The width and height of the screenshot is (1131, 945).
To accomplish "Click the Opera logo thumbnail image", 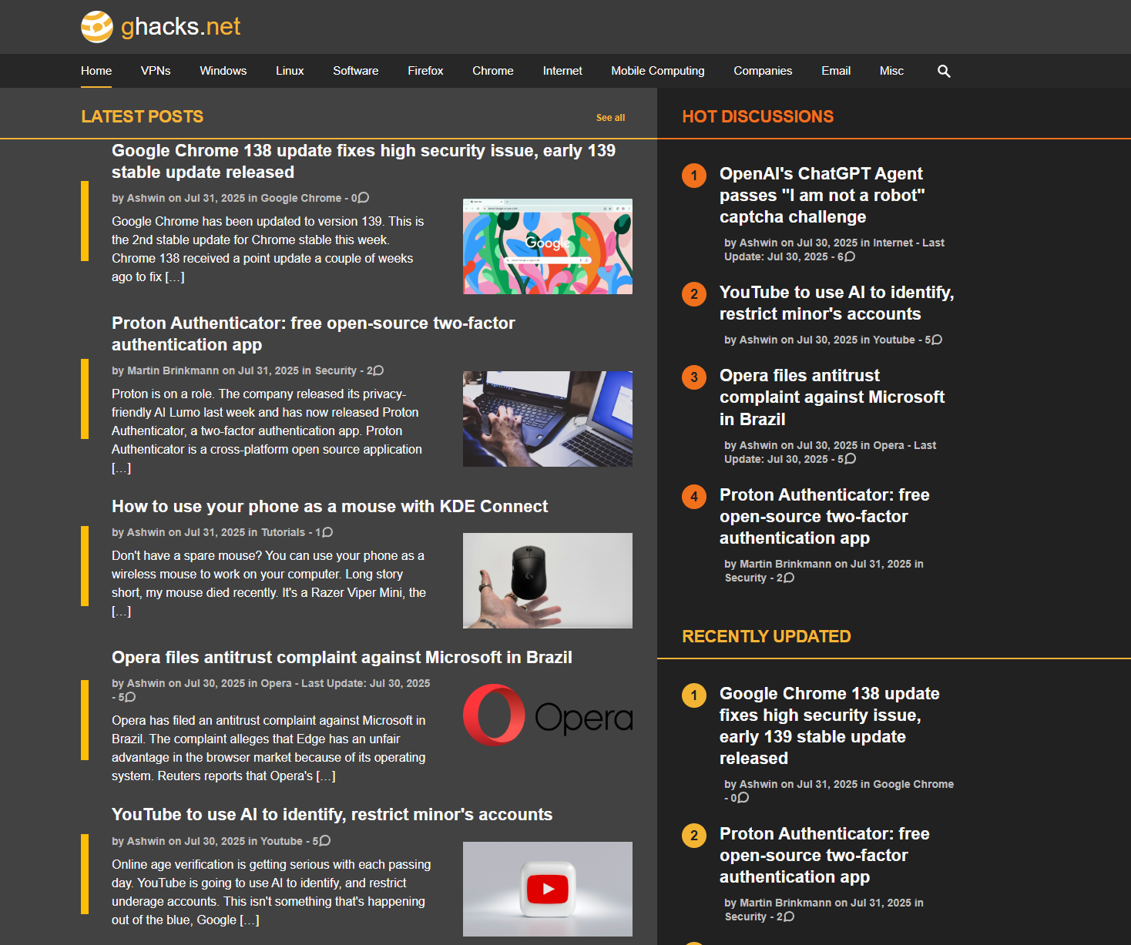I will pos(547,715).
